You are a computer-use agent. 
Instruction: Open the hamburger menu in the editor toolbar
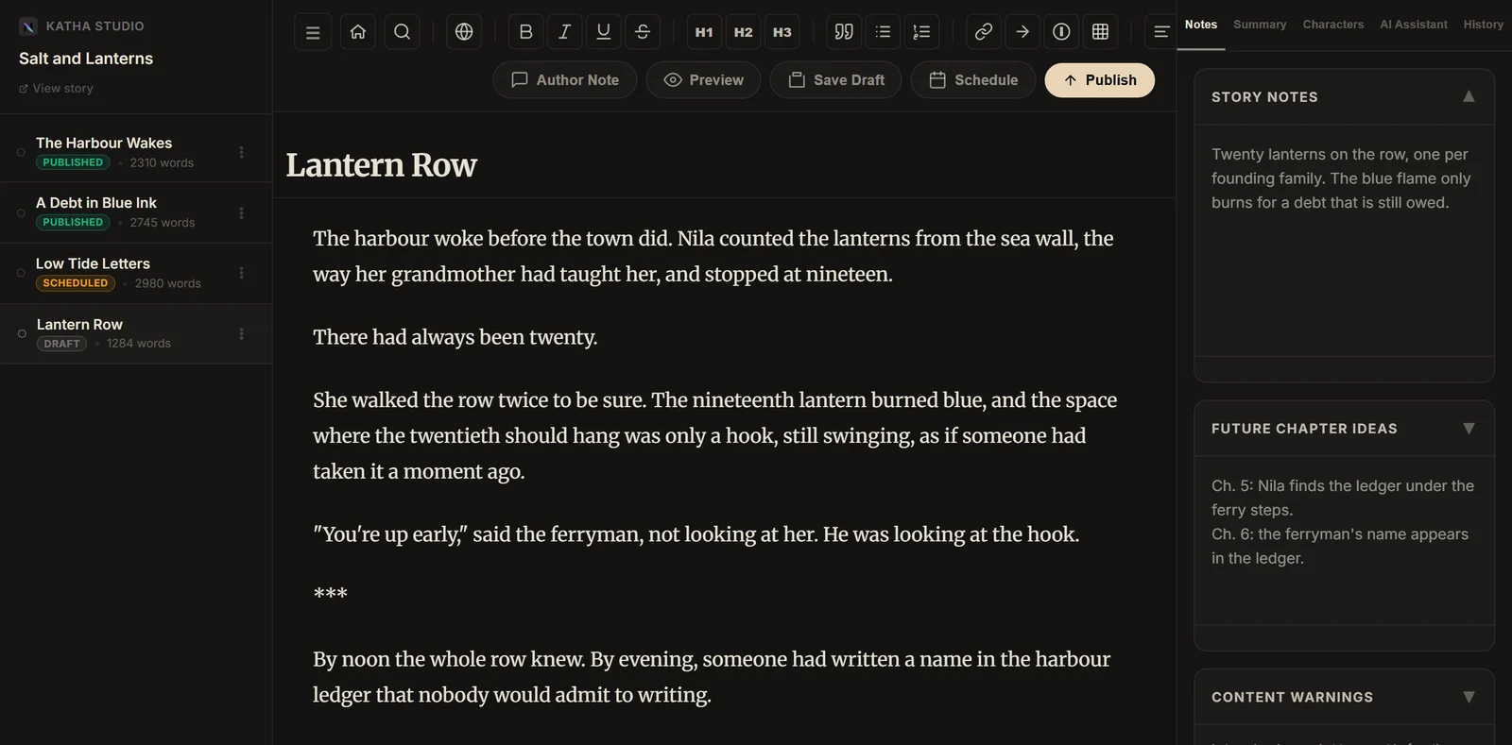pyautogui.click(x=313, y=32)
